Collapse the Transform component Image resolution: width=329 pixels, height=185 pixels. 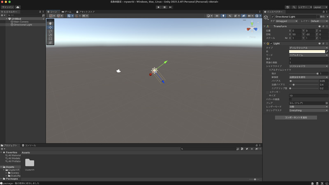(264, 26)
